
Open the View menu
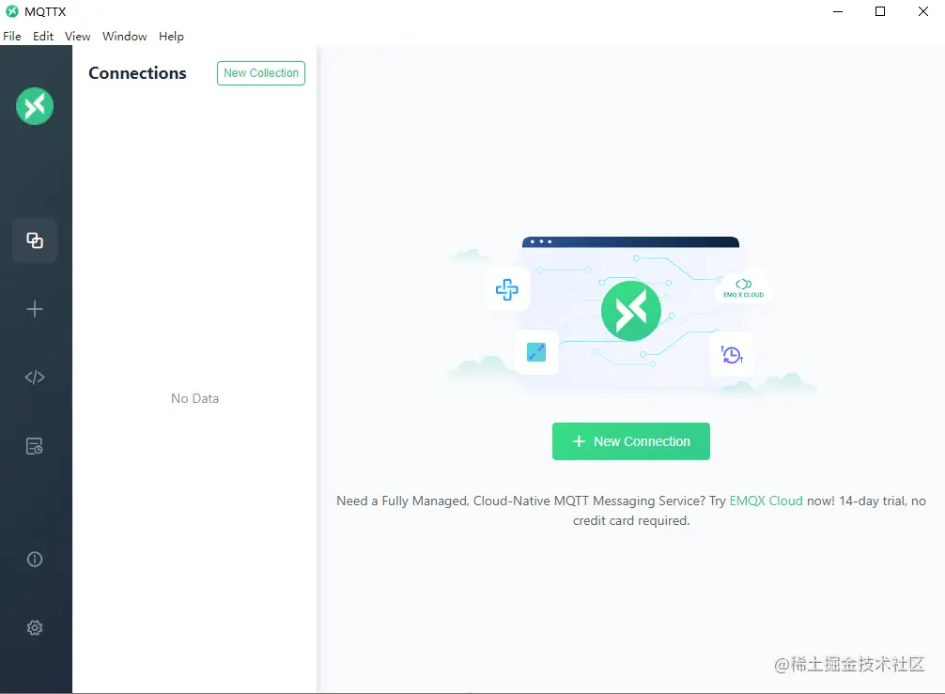click(78, 36)
